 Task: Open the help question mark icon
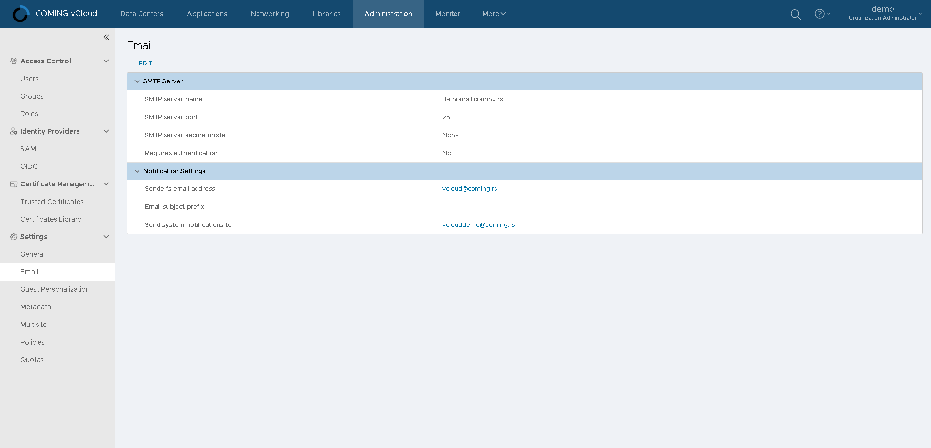coord(820,14)
